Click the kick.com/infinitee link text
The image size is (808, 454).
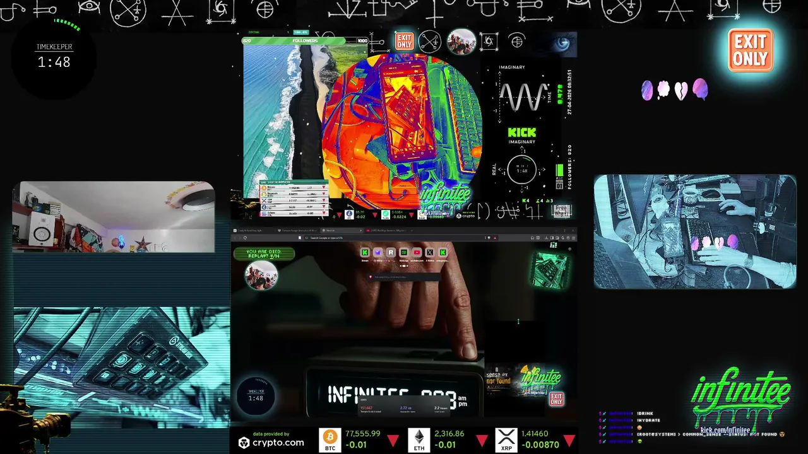(724, 430)
